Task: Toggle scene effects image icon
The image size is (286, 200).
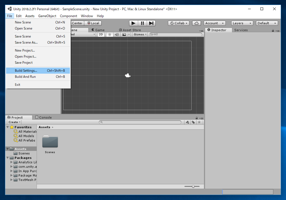Action: (x=124, y=34)
